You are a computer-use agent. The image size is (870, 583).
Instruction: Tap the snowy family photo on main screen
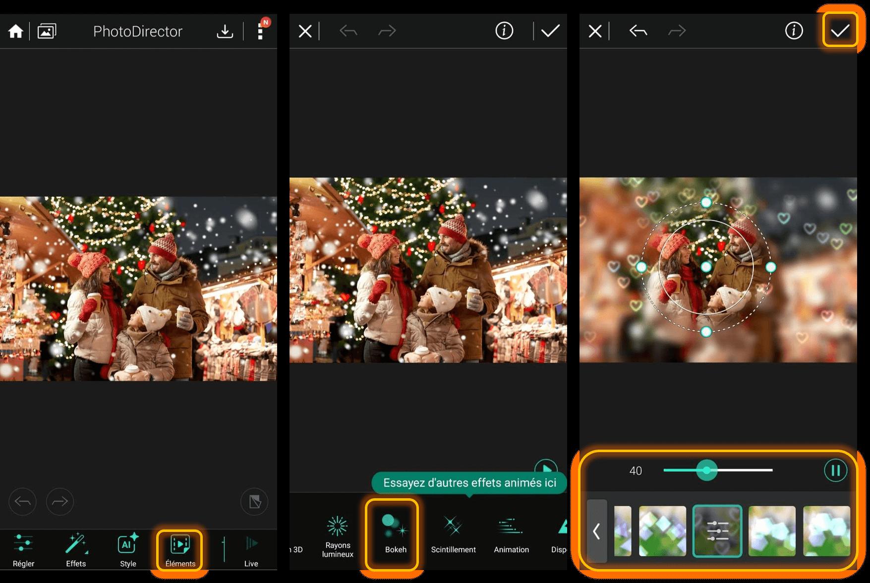point(138,289)
